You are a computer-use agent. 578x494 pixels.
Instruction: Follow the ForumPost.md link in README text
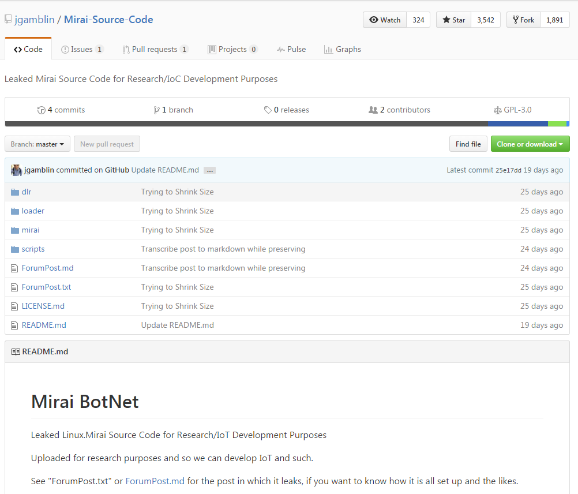pyautogui.click(x=155, y=481)
